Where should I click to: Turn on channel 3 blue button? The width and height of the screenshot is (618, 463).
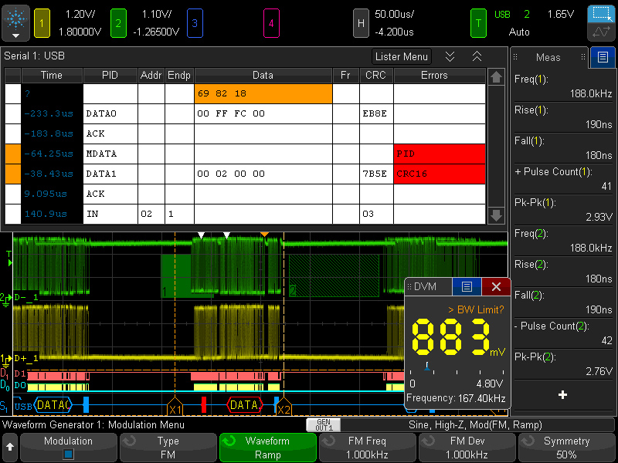[195, 23]
